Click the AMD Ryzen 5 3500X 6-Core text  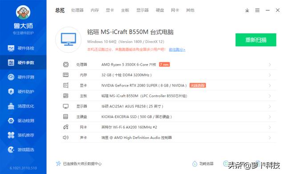pyautogui.click(x=129, y=64)
